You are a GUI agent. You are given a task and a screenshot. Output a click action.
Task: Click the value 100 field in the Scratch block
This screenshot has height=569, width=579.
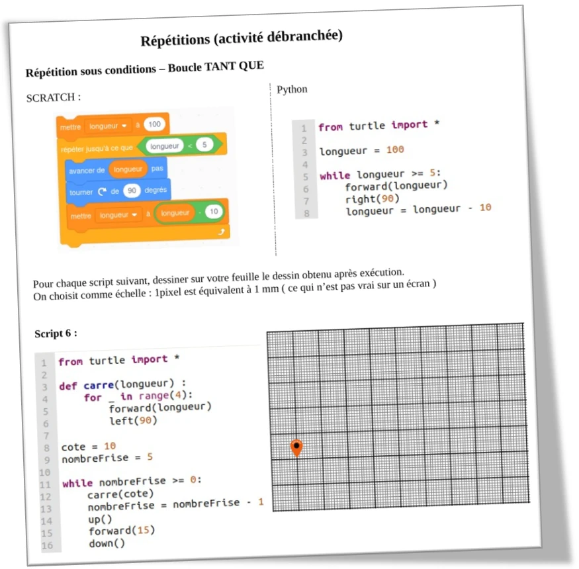click(154, 124)
